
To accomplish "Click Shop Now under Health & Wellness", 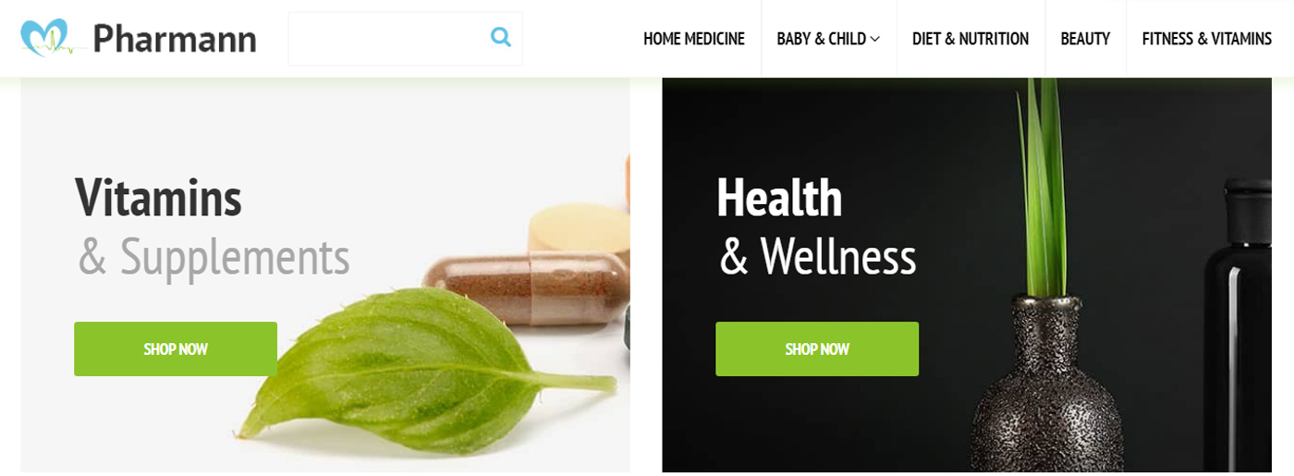I will point(817,348).
